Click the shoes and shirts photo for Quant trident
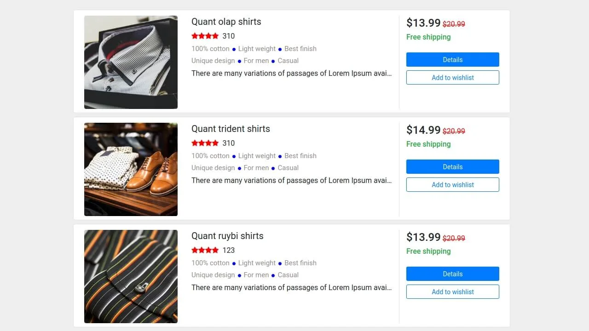Screen dimensions: 589x331 pos(131,169)
